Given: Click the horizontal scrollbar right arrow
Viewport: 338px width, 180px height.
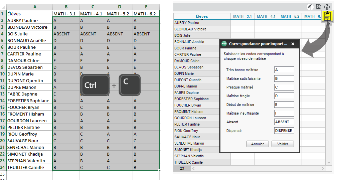Looking at the screenshot, I should (x=323, y=168).
